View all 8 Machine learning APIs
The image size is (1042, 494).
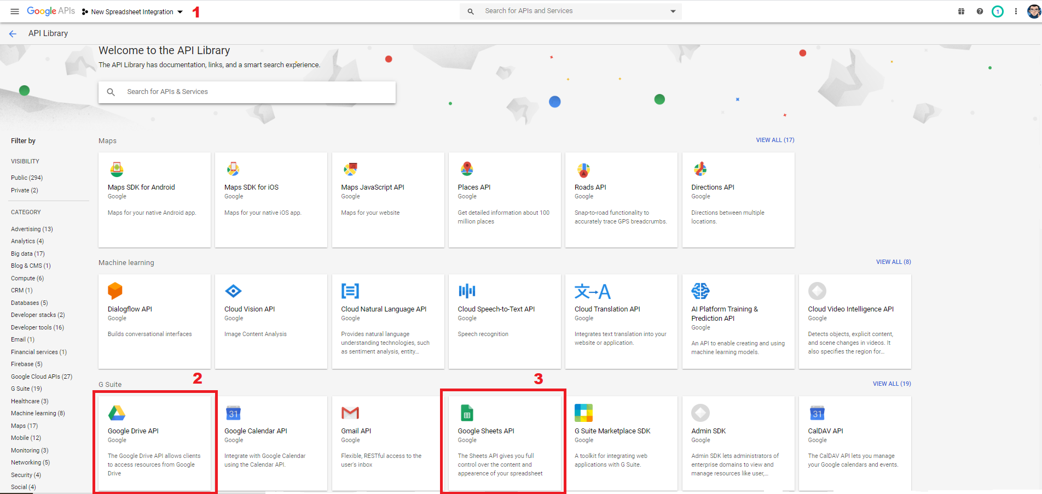coord(893,262)
